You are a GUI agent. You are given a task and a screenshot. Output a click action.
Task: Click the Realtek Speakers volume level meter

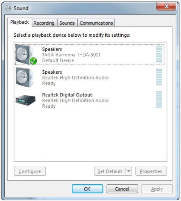pos(159,77)
